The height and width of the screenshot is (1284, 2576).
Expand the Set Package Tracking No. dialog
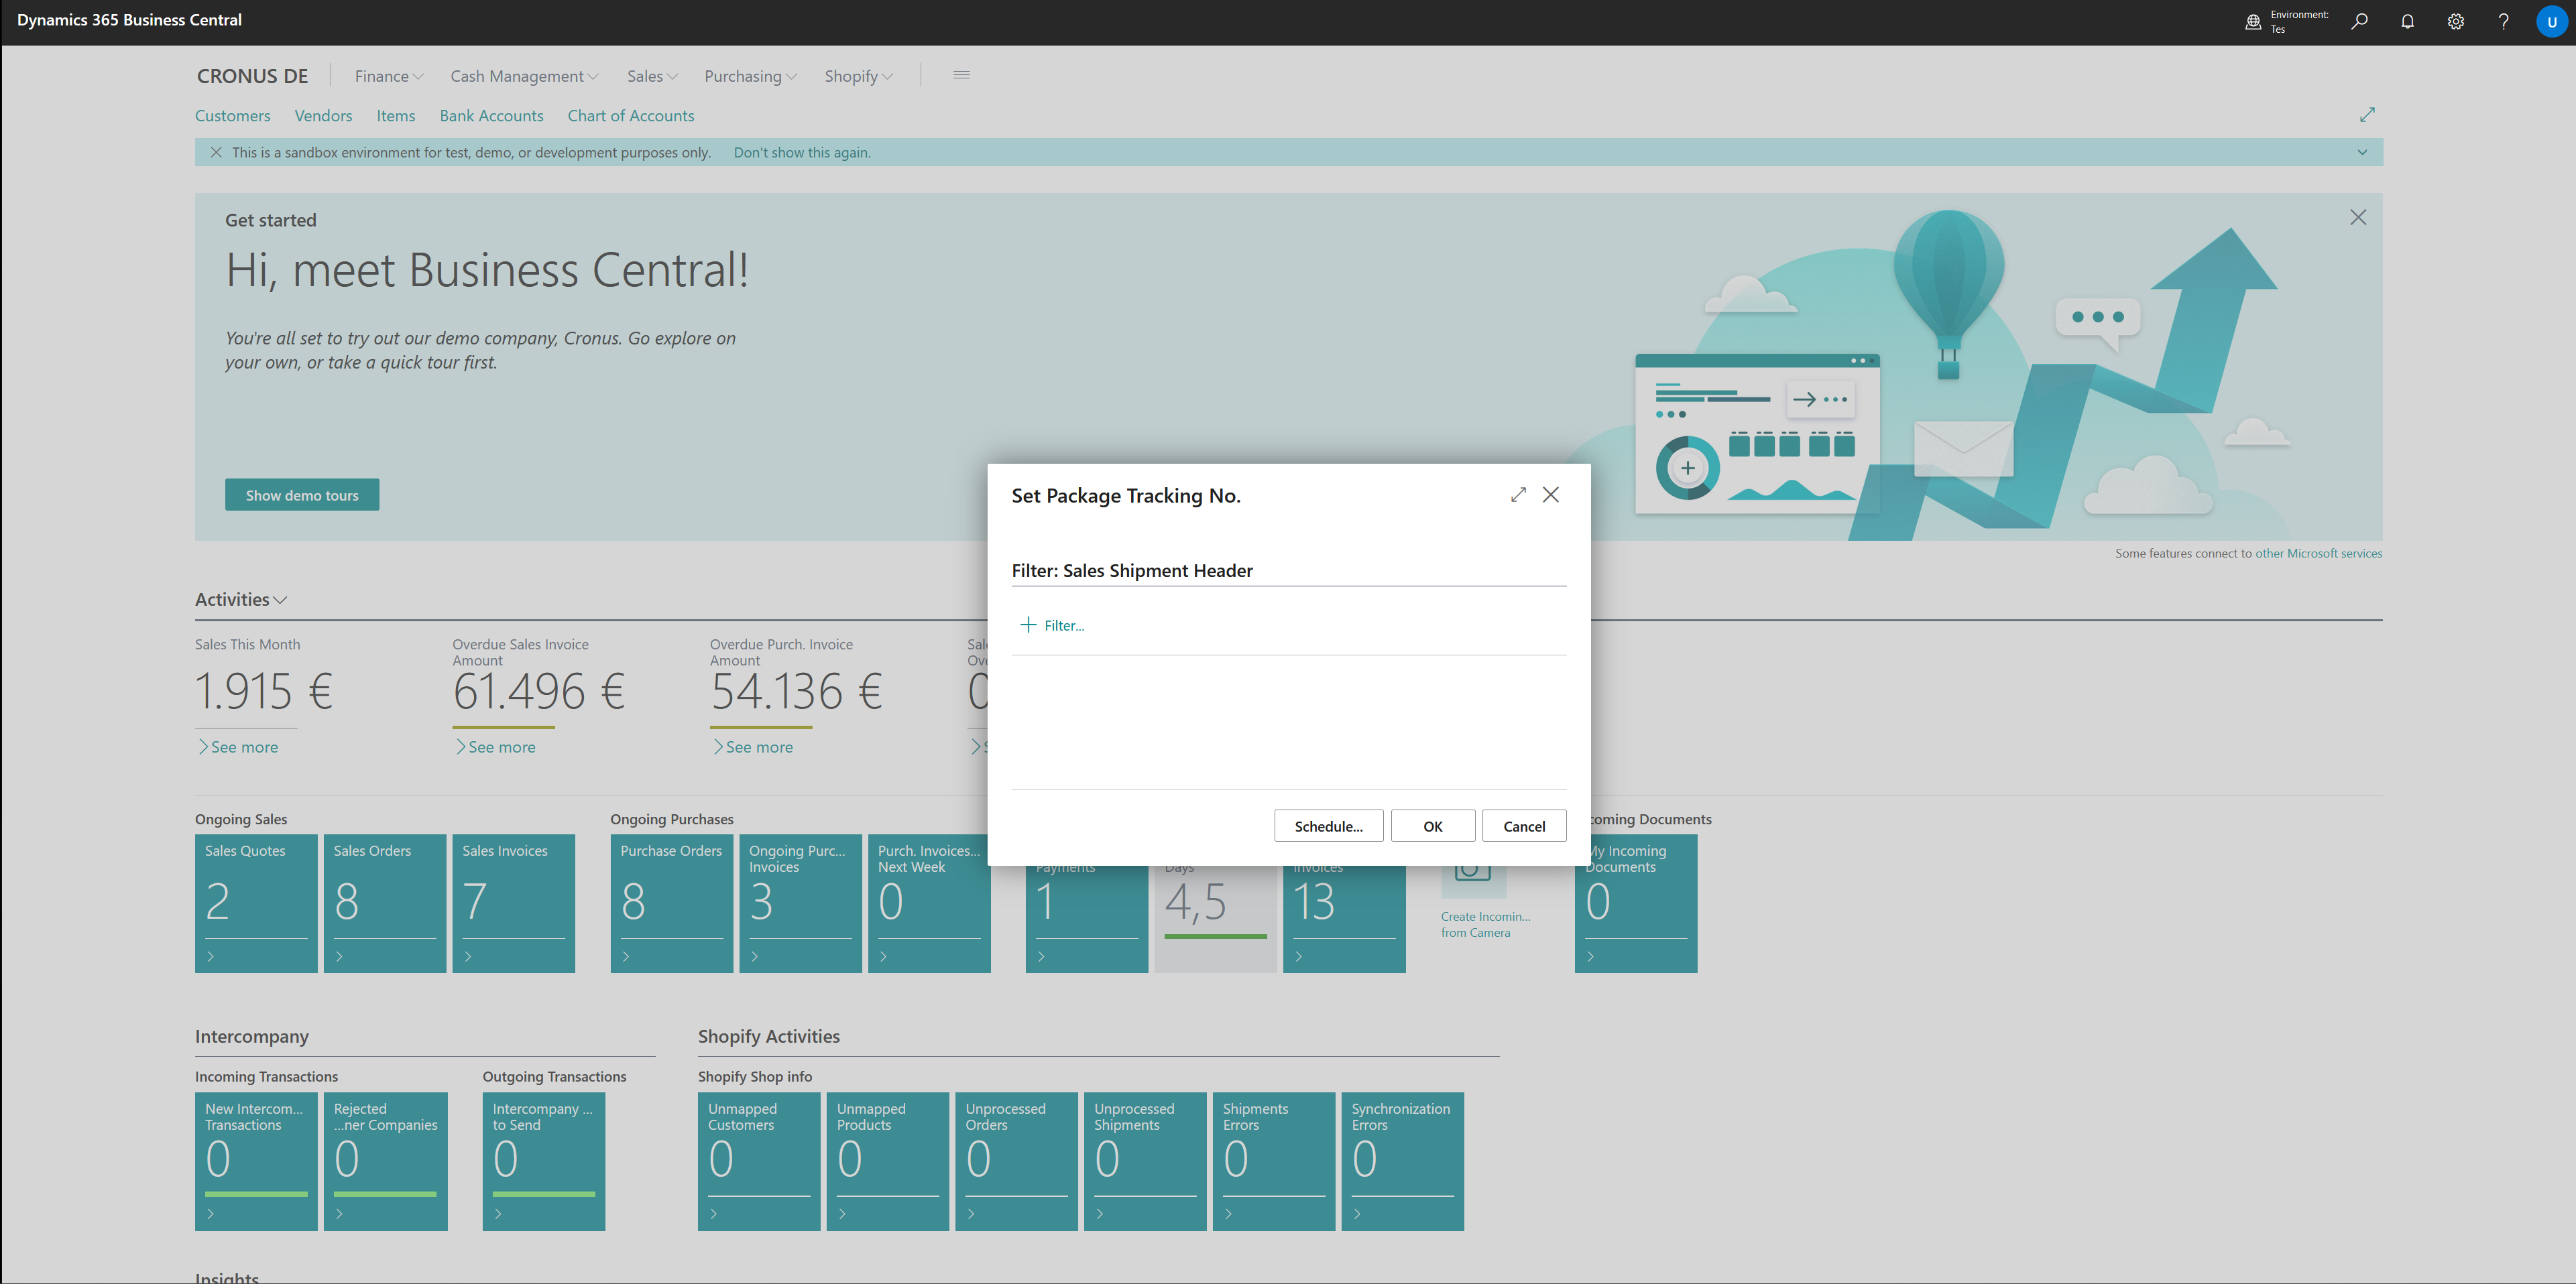pos(1518,495)
